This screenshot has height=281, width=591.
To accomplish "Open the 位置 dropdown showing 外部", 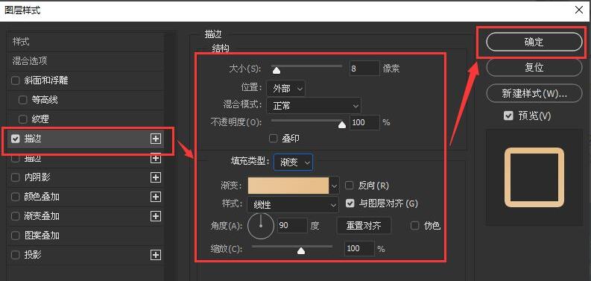I will tap(285, 89).
